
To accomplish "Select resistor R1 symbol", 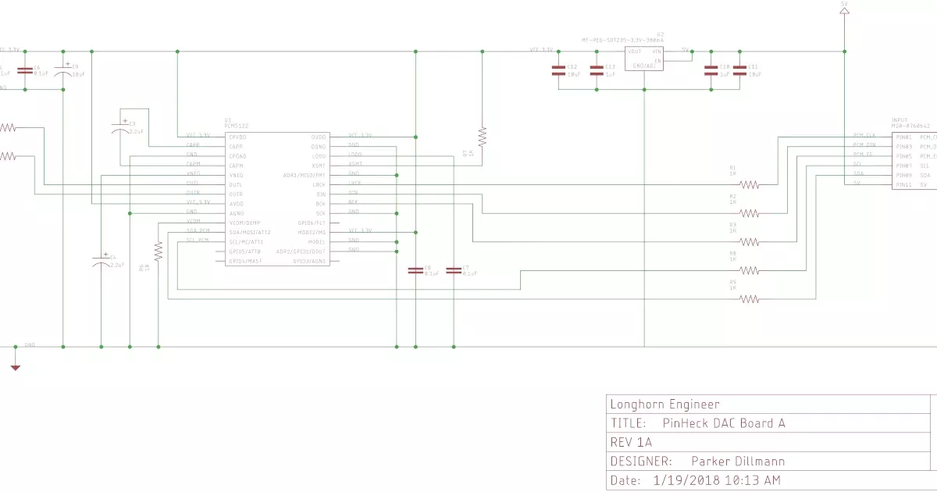I will click(x=750, y=185).
